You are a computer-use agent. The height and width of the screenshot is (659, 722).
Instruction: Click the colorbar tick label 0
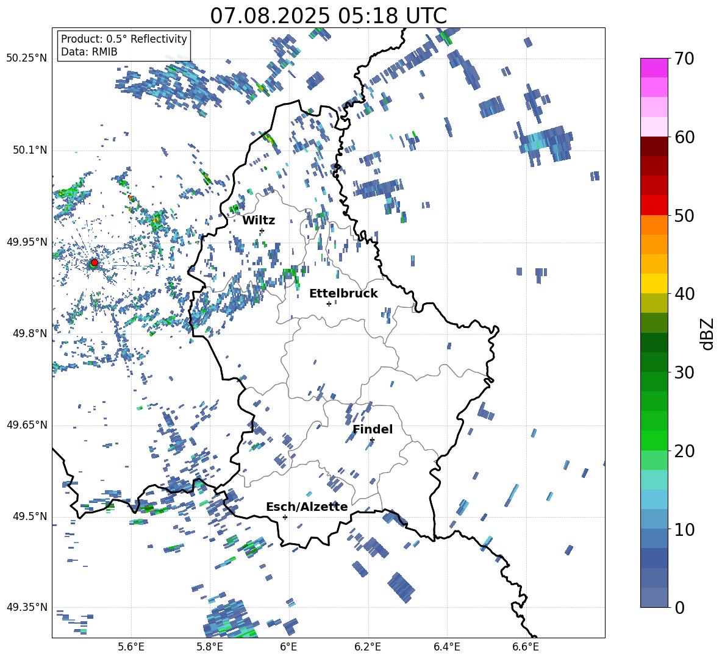point(679,608)
